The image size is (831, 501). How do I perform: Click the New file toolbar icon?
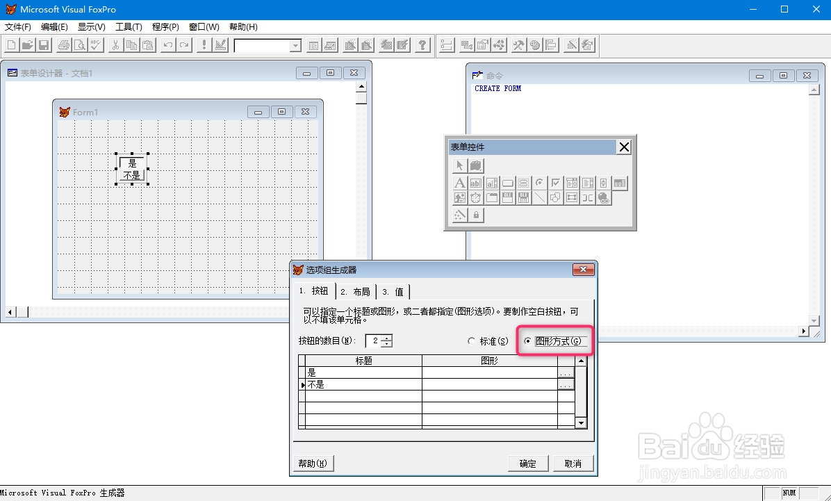[12, 45]
